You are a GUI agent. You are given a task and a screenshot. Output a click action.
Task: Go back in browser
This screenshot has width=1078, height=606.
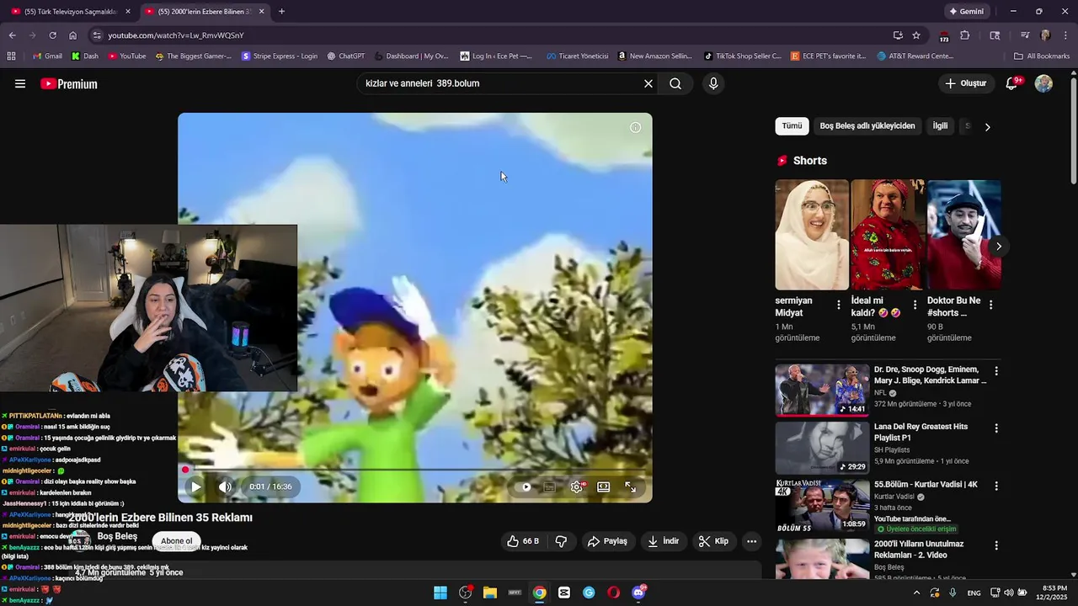pyautogui.click(x=12, y=35)
